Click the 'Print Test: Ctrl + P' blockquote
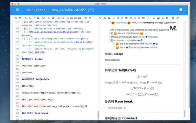The height and width of the screenshot is (123, 196). 117,108
